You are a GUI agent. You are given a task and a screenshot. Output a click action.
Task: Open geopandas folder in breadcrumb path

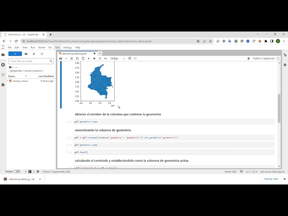click(16, 71)
